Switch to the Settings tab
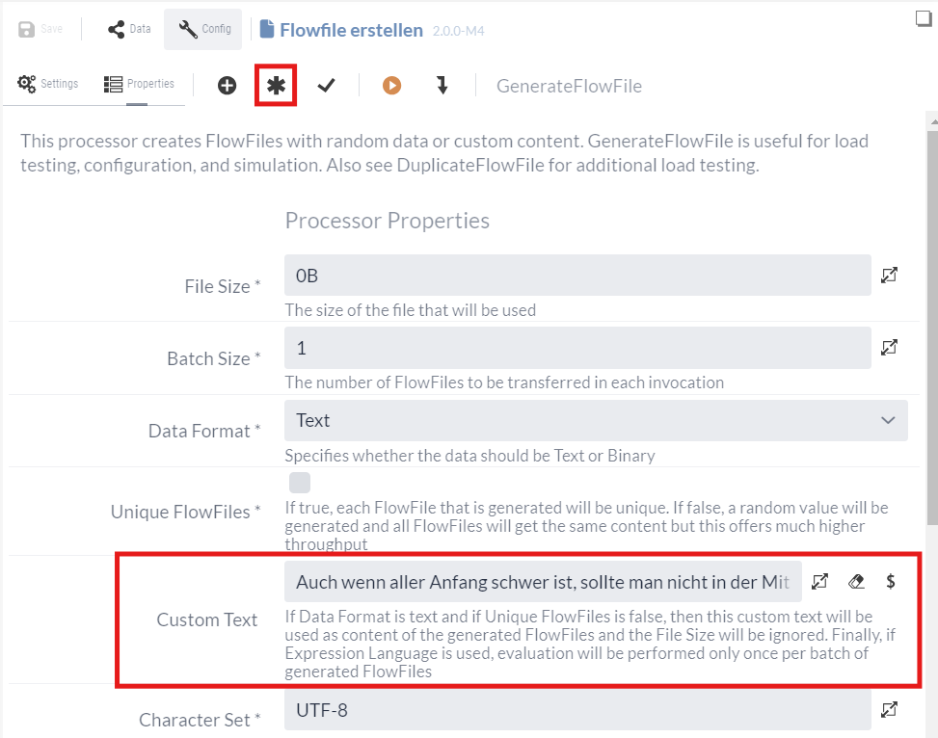This screenshot has height=738, width=938. coord(48,84)
